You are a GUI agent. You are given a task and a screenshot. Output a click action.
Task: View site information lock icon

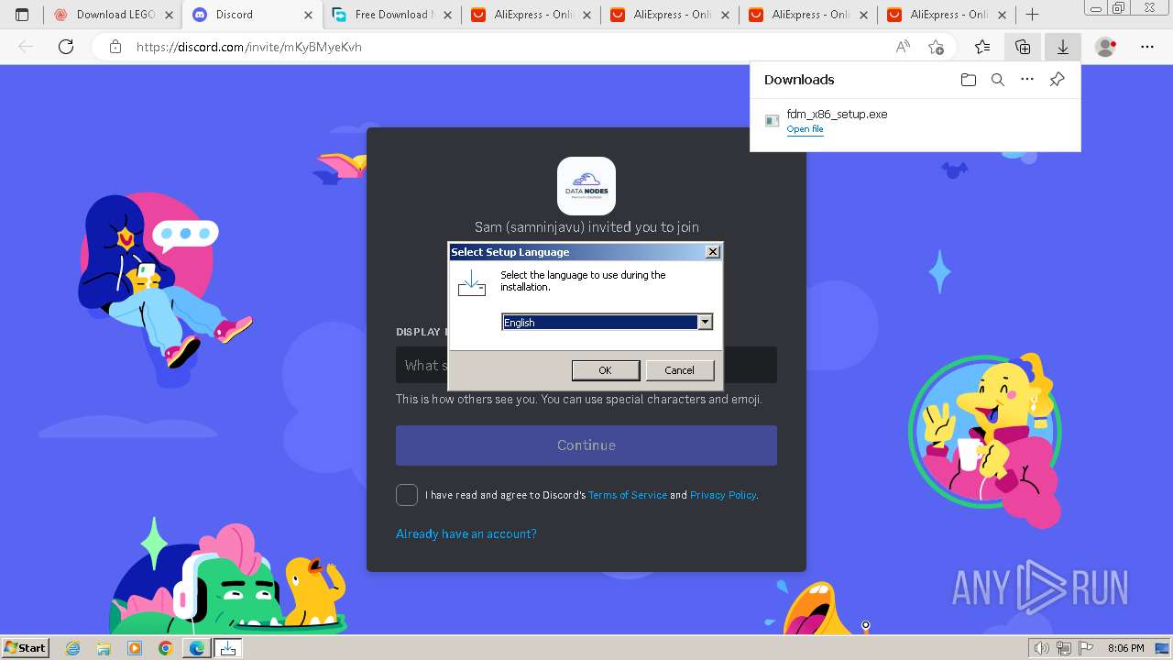tap(115, 47)
